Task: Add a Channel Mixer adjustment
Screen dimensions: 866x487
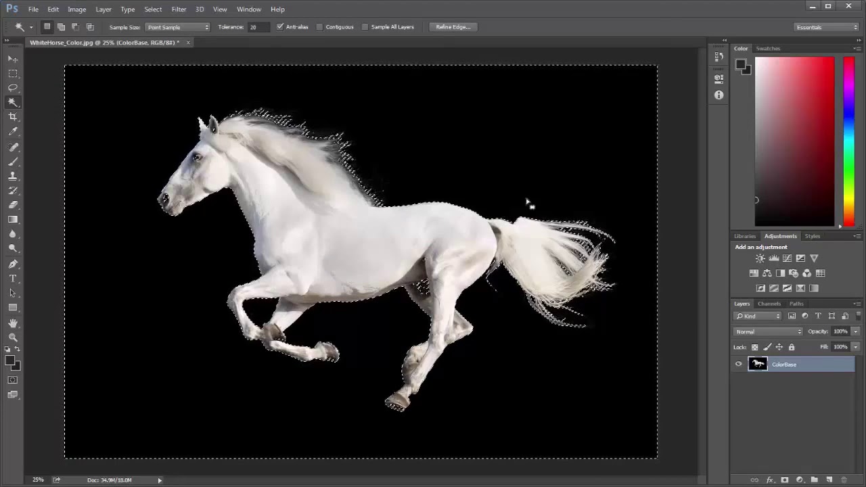Action: pyautogui.click(x=806, y=273)
